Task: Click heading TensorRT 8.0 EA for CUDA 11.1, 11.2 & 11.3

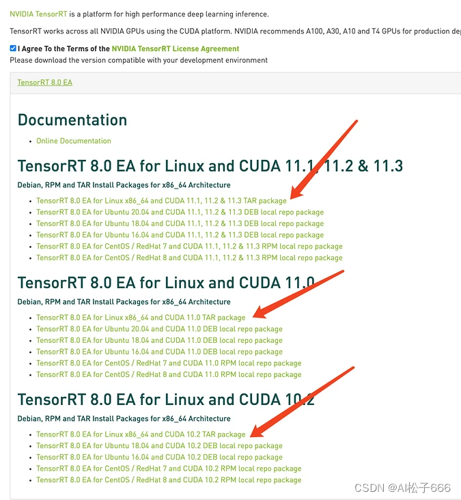Action: [x=210, y=166]
